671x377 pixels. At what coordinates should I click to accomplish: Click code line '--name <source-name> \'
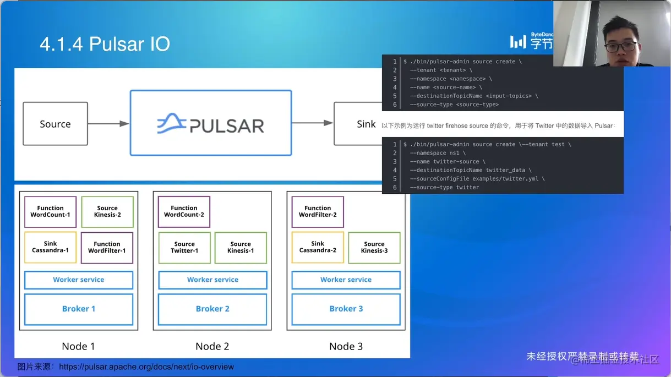(x=446, y=88)
